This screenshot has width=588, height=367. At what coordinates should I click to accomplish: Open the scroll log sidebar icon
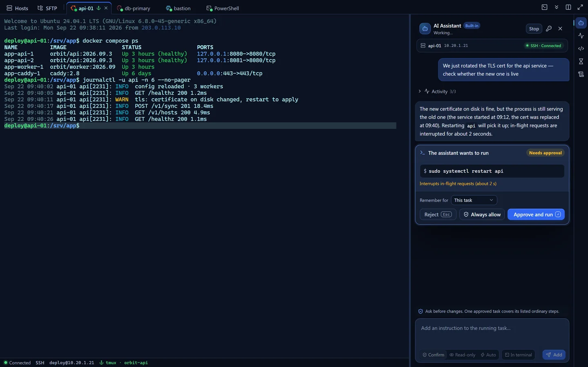[x=581, y=74]
